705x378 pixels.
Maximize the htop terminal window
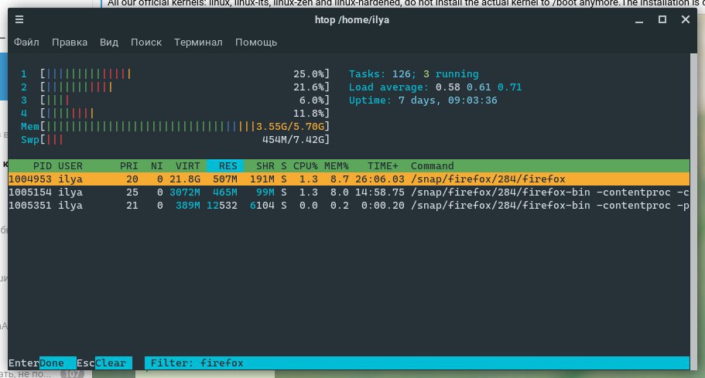click(x=662, y=19)
